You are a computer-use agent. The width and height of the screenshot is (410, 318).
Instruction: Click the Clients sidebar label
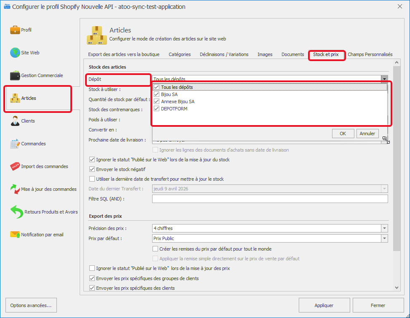(28, 121)
